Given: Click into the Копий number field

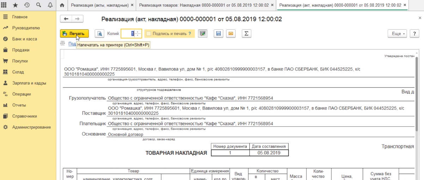Looking at the screenshot, I should click(128, 34).
